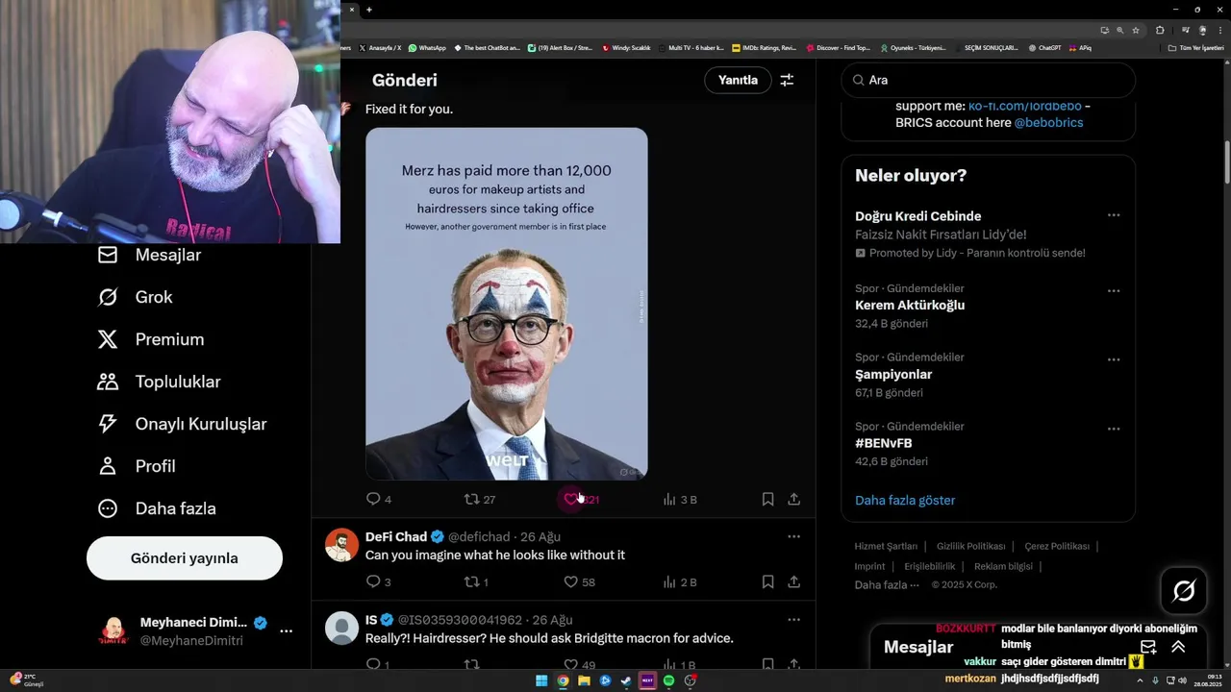
Task: Open @bebobrics account link
Action: [1048, 123]
